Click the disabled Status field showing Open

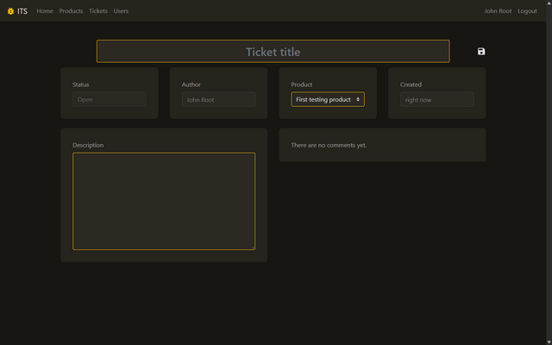coord(110,99)
